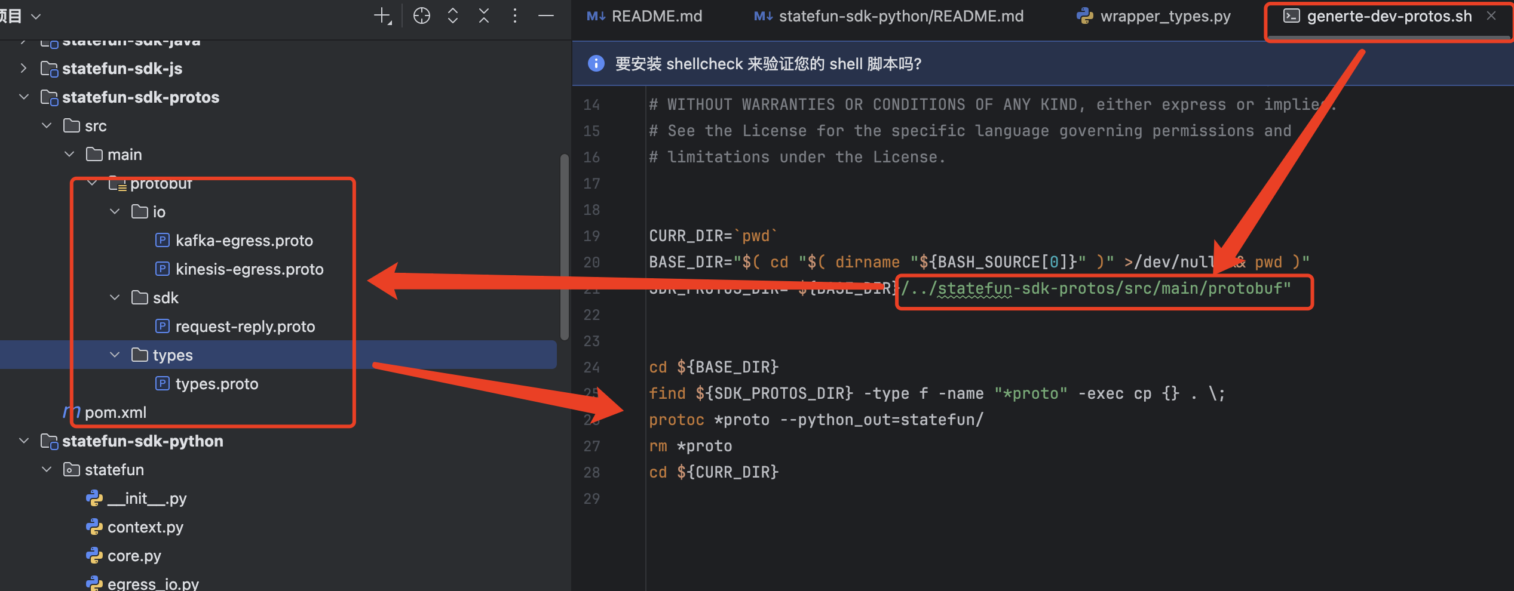1514x591 pixels.
Task: Collapse io folder chevron
Action: pyautogui.click(x=115, y=211)
